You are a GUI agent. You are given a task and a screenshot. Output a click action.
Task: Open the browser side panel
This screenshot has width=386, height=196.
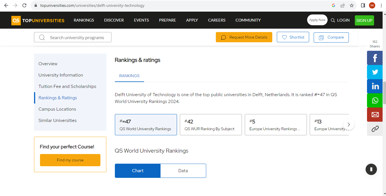click(x=363, y=5)
